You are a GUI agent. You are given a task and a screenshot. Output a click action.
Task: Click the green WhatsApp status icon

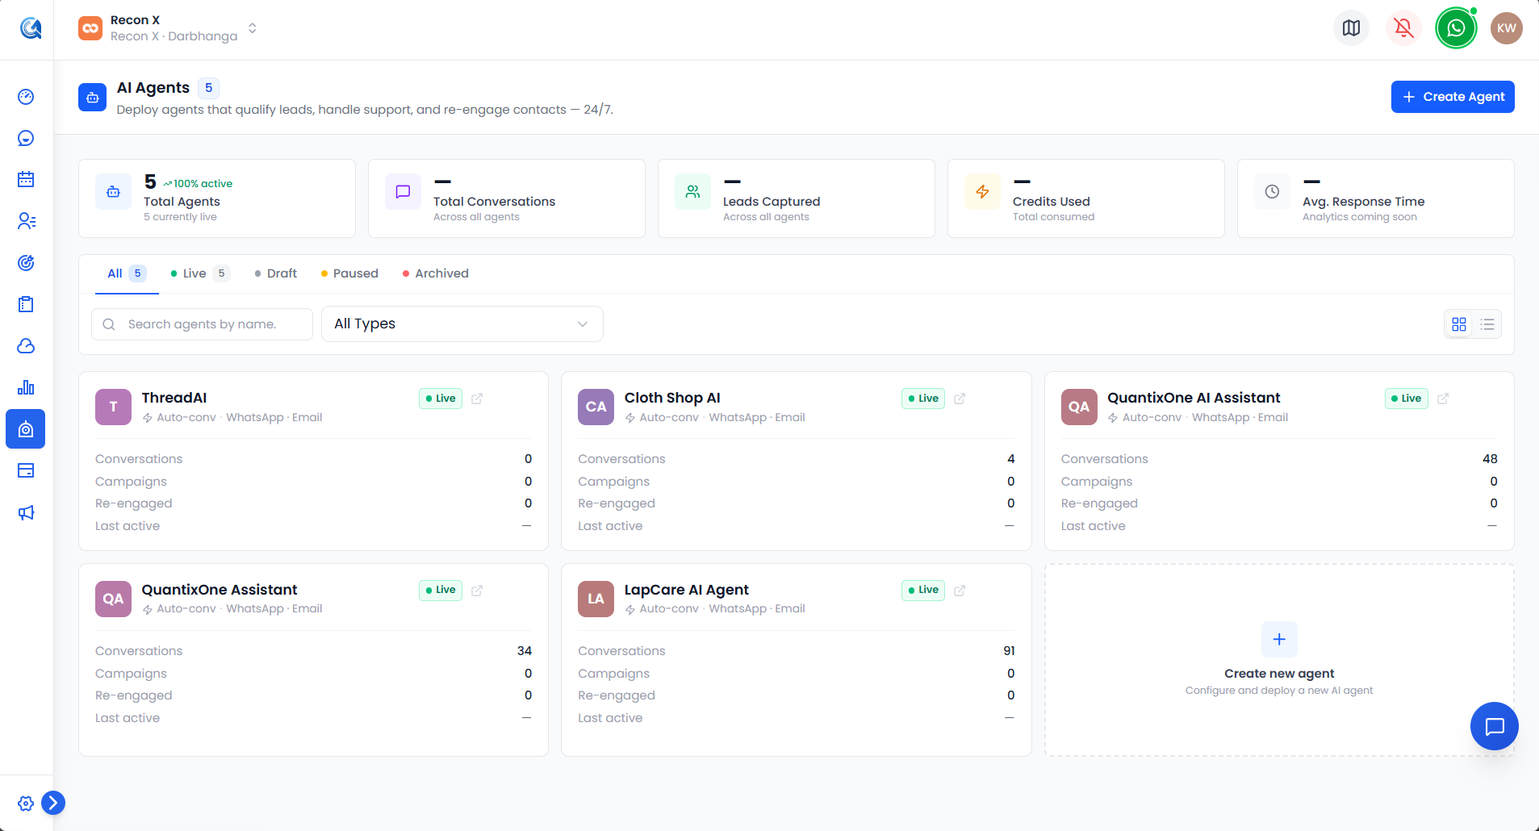click(1456, 28)
